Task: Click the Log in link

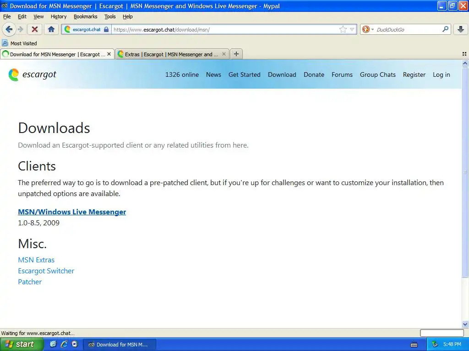Action: (x=441, y=74)
